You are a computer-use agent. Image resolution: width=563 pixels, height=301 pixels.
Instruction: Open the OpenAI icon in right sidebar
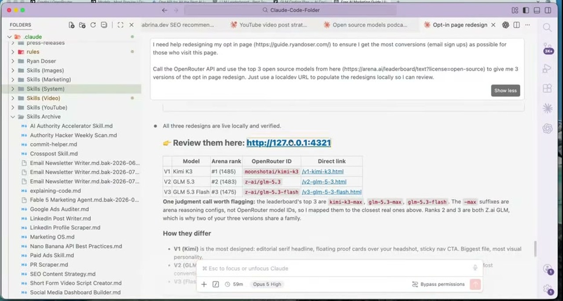548,128
